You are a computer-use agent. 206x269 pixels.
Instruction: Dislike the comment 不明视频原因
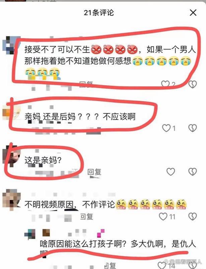[193, 216]
